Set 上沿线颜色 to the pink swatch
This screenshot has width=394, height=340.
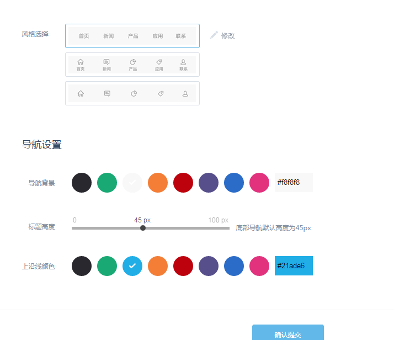point(259,266)
